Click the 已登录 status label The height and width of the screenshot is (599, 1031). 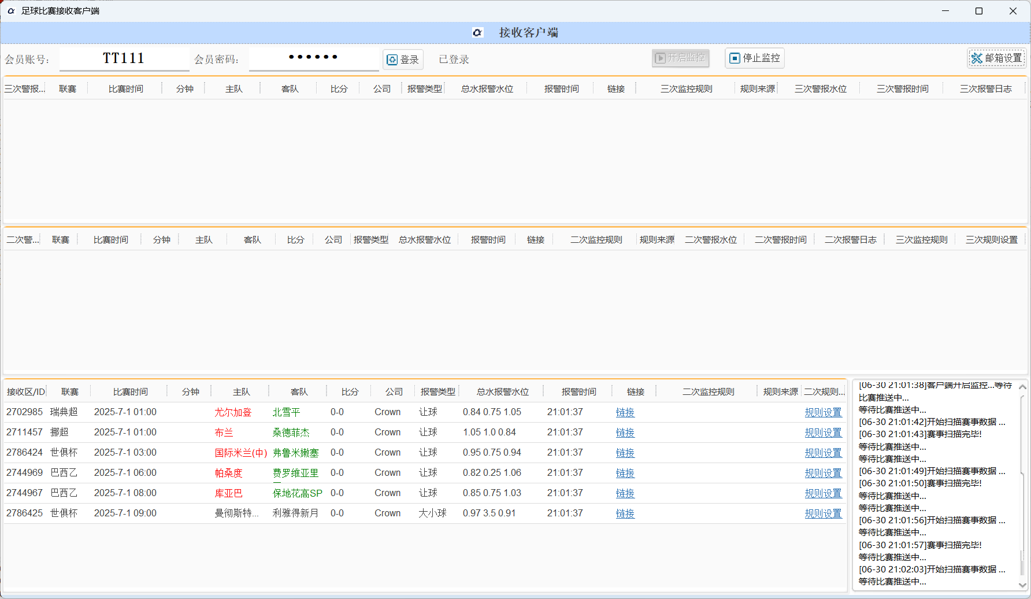pyautogui.click(x=454, y=60)
